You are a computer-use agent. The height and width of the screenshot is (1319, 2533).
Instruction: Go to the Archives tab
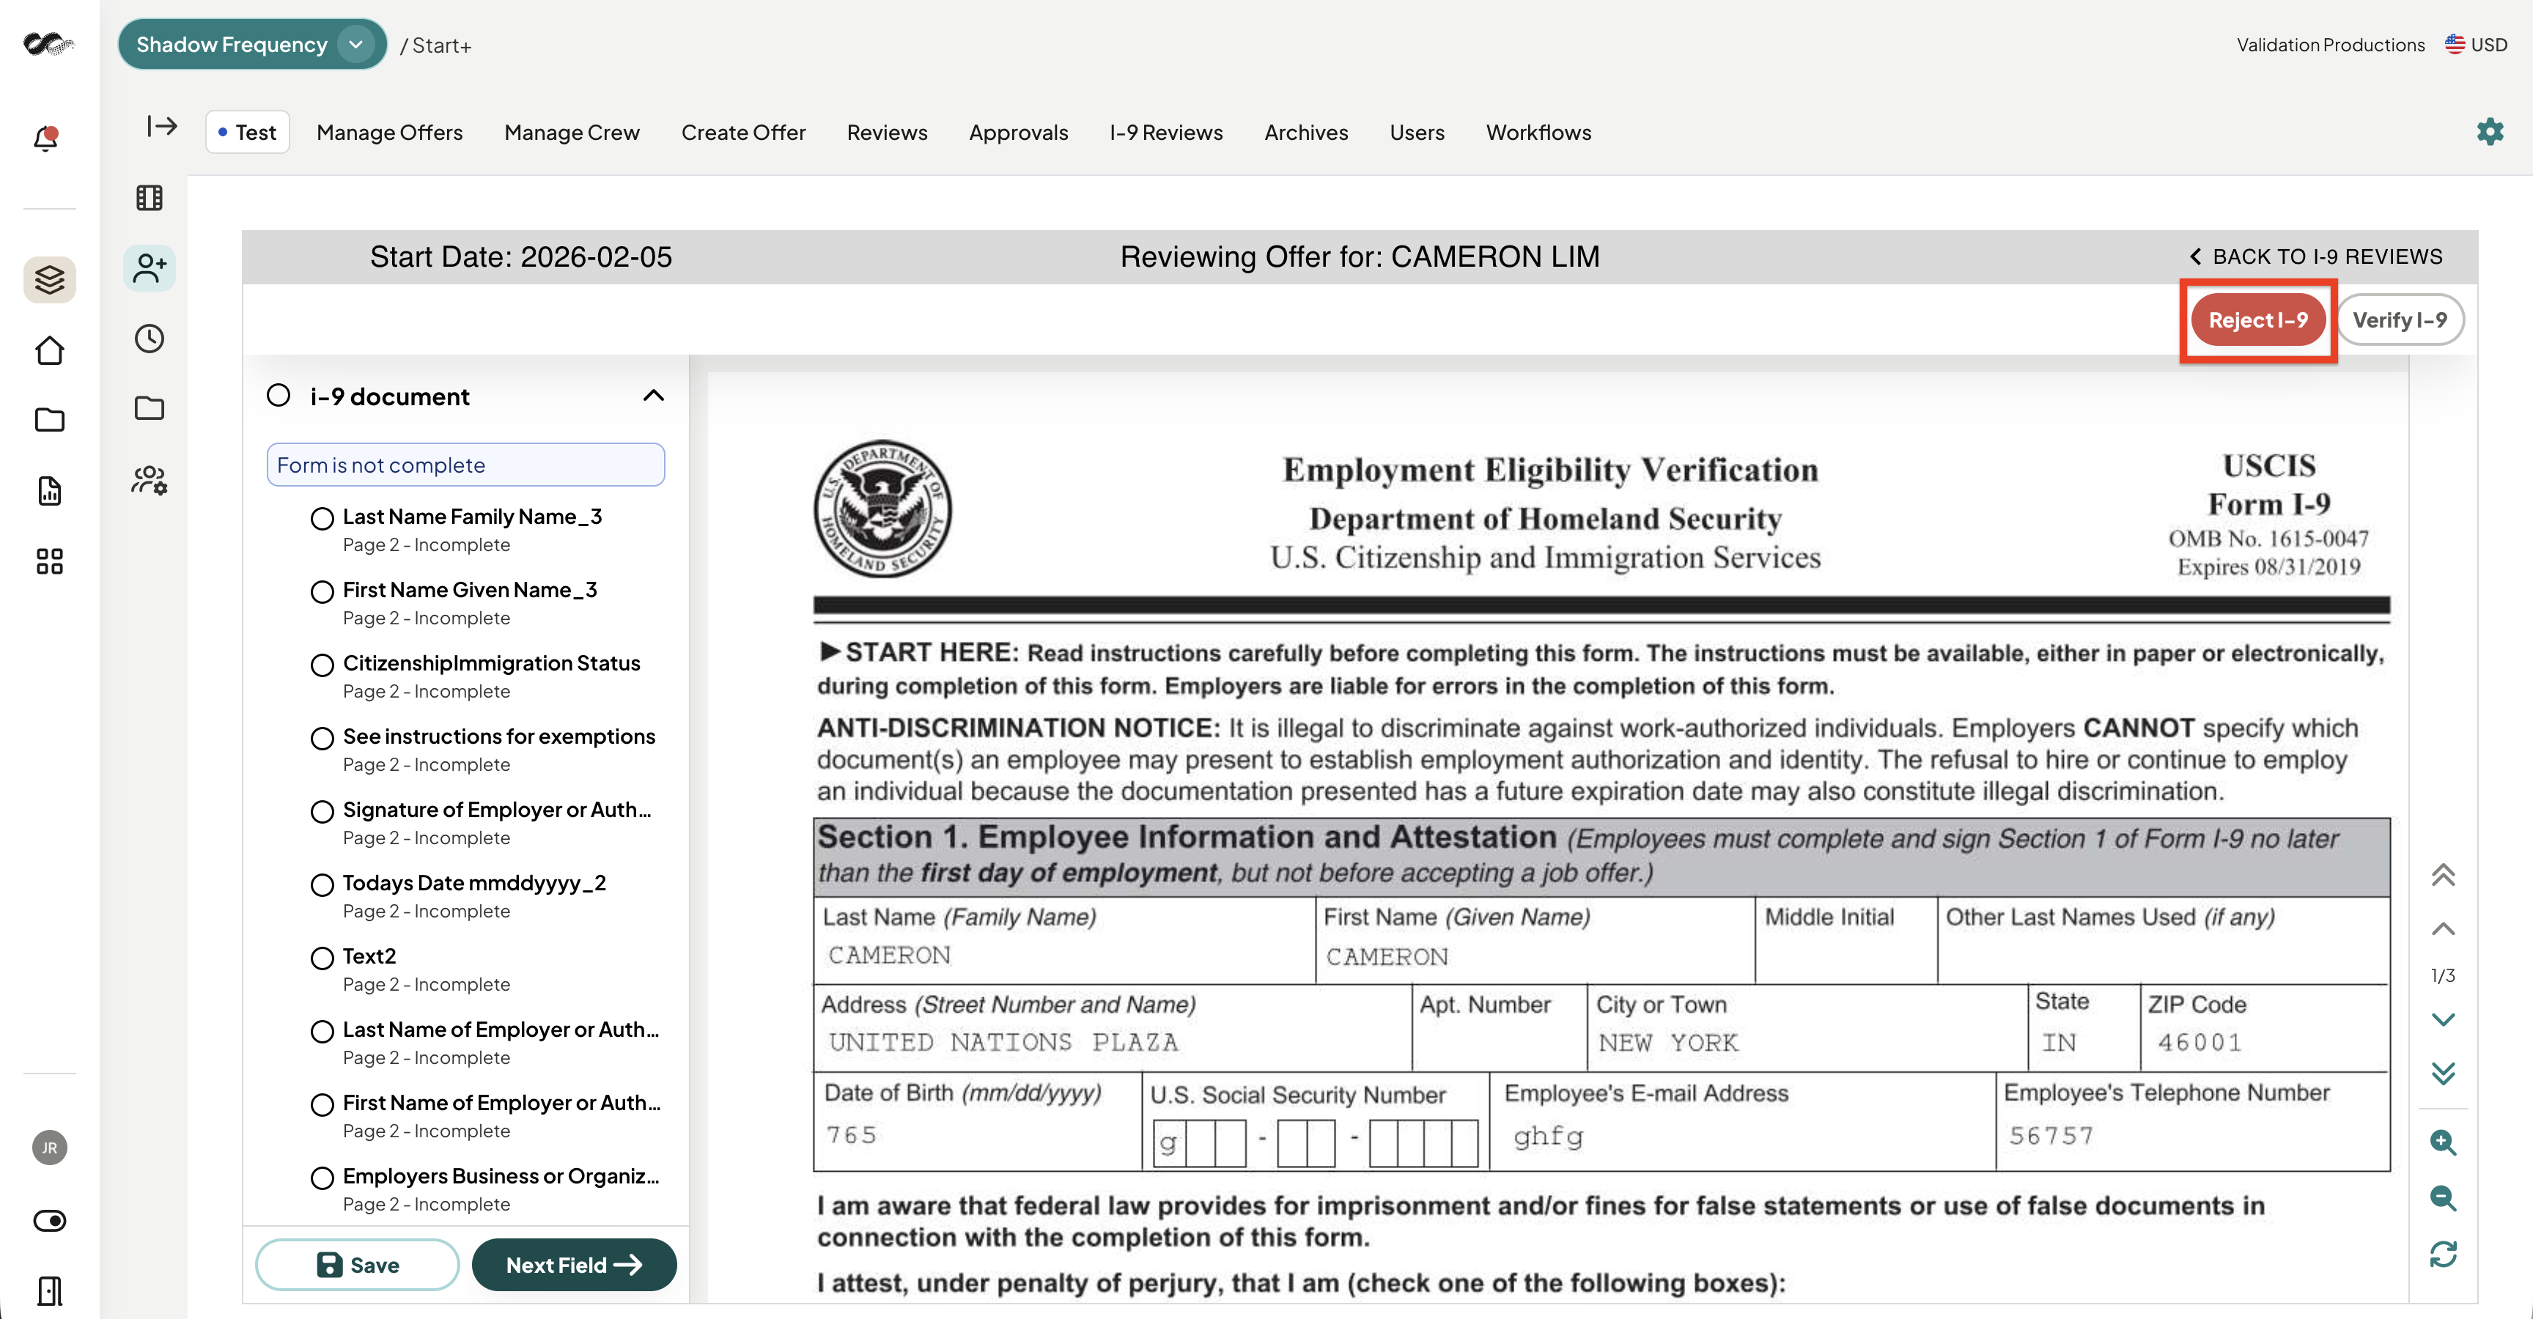(1306, 132)
